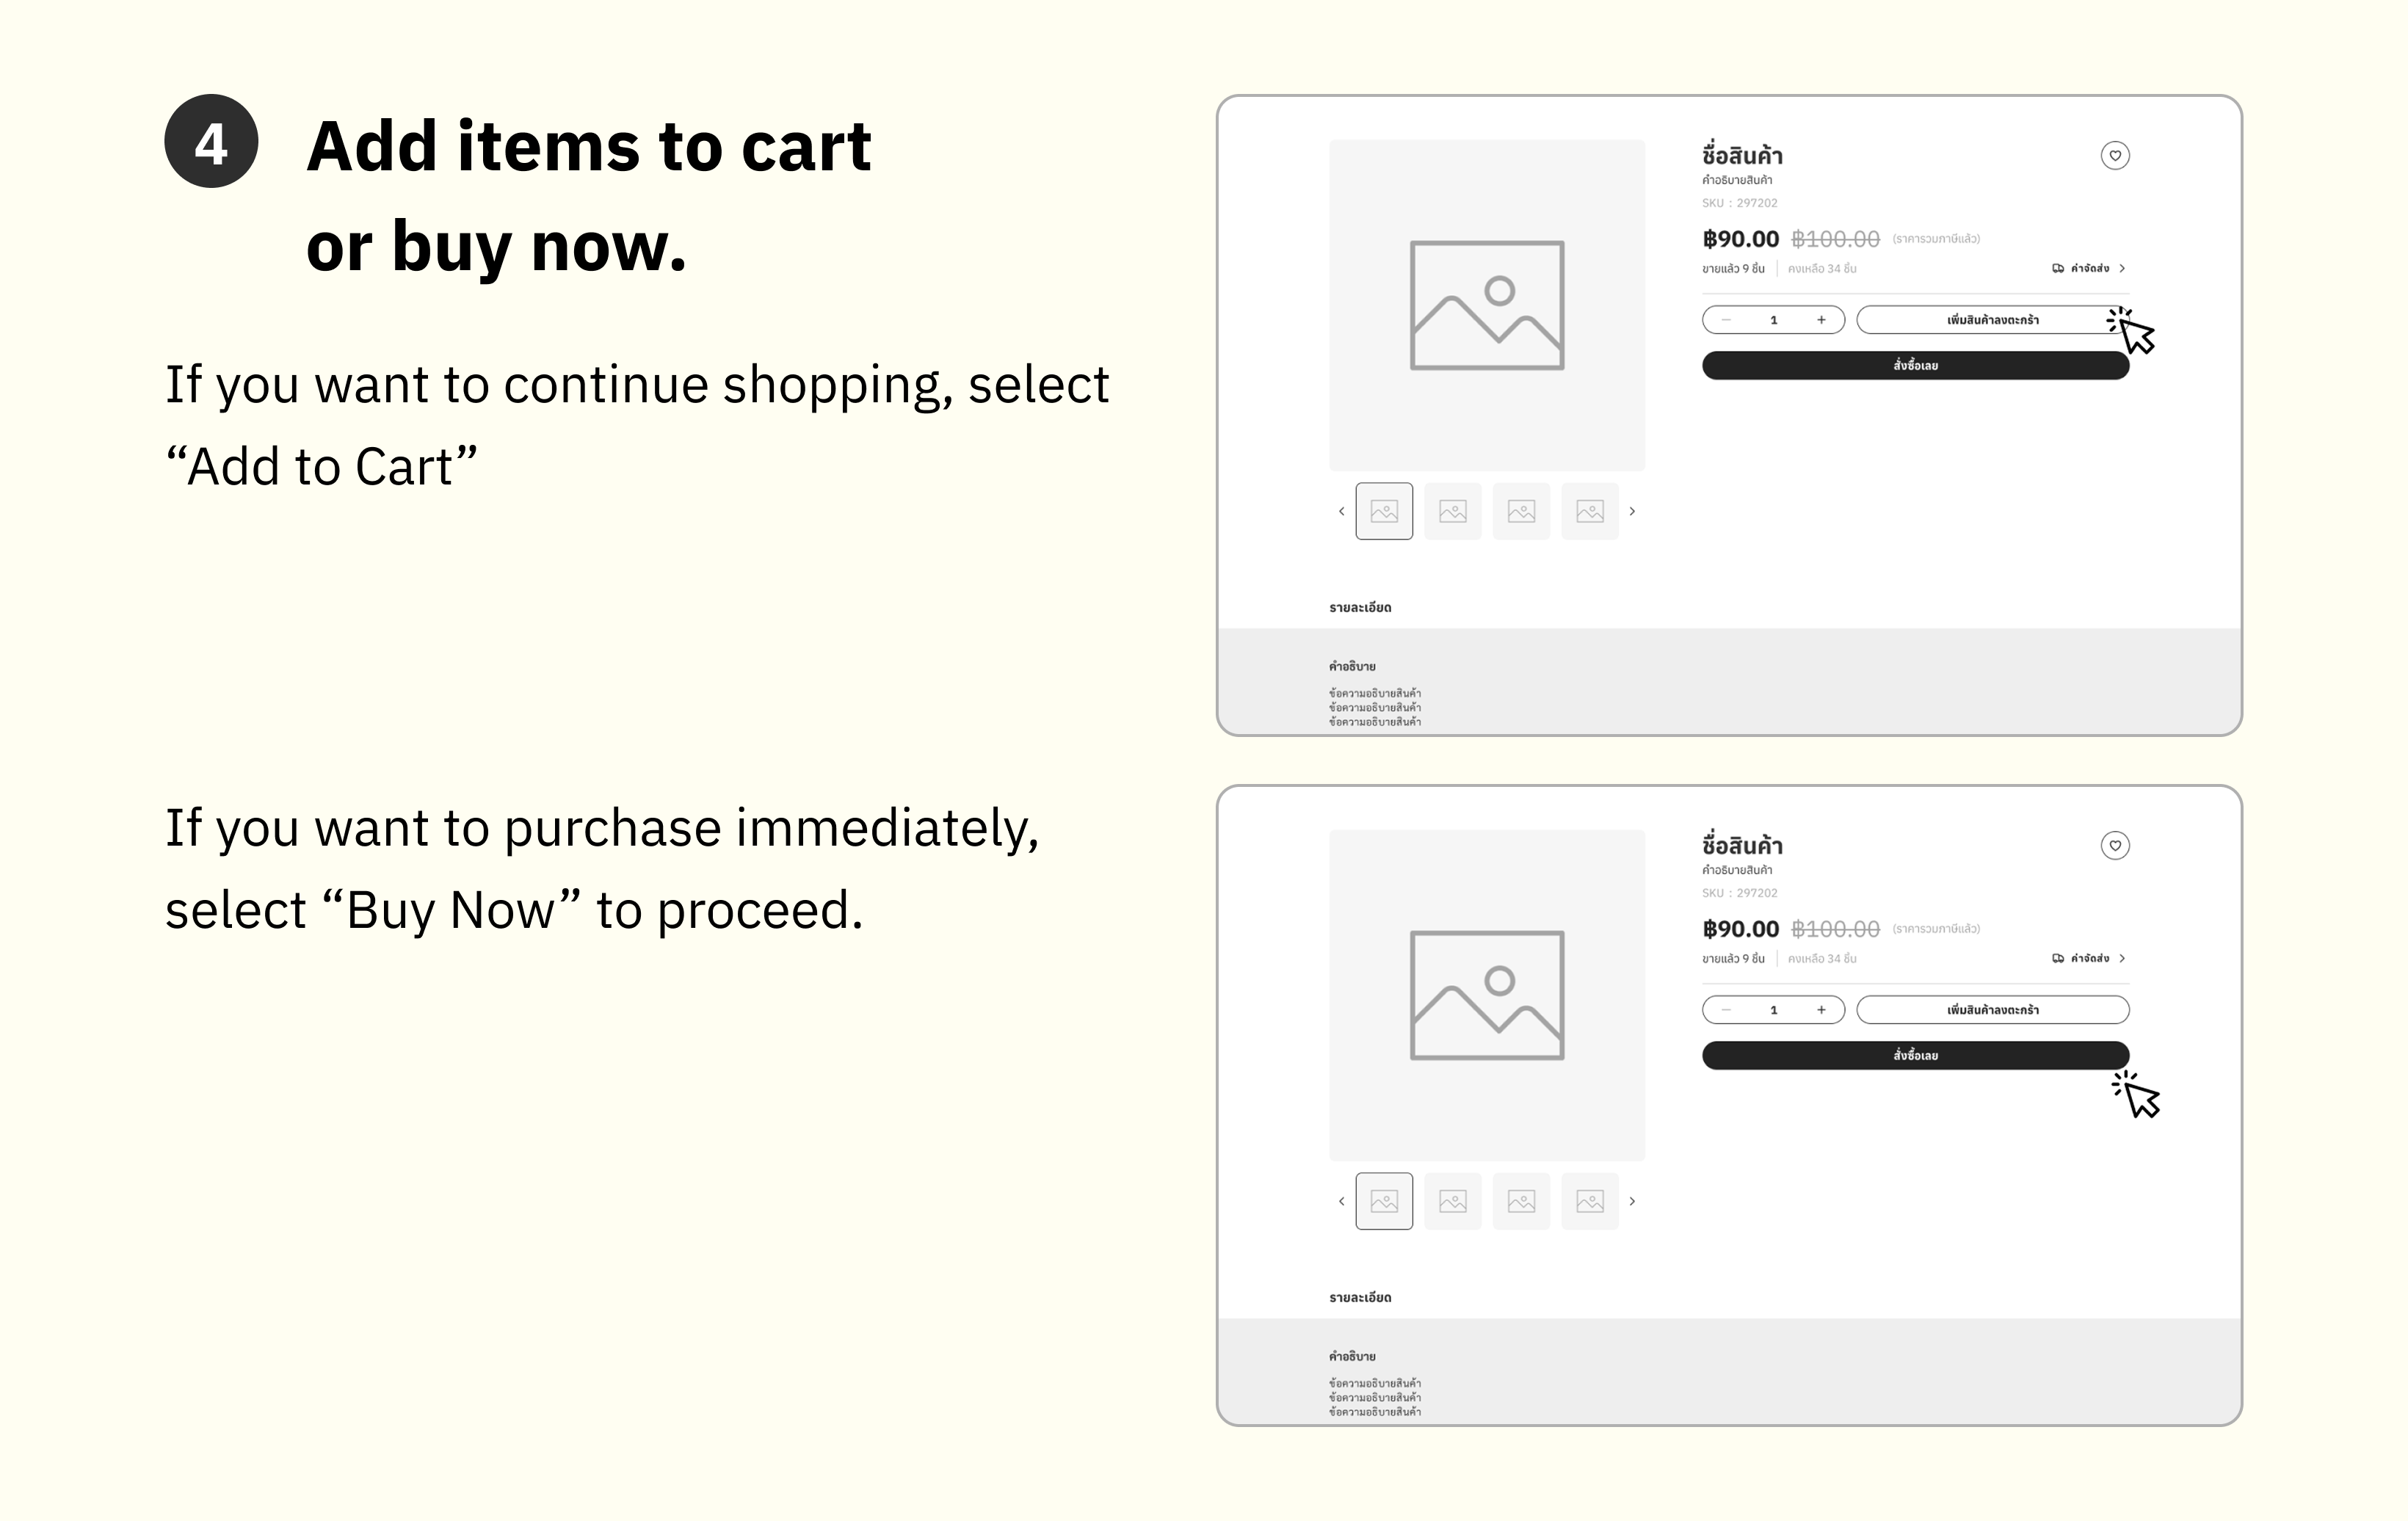Go to next thumbnails arrow in lower gallery
The image size is (2408, 1521).
pyautogui.click(x=1632, y=1201)
